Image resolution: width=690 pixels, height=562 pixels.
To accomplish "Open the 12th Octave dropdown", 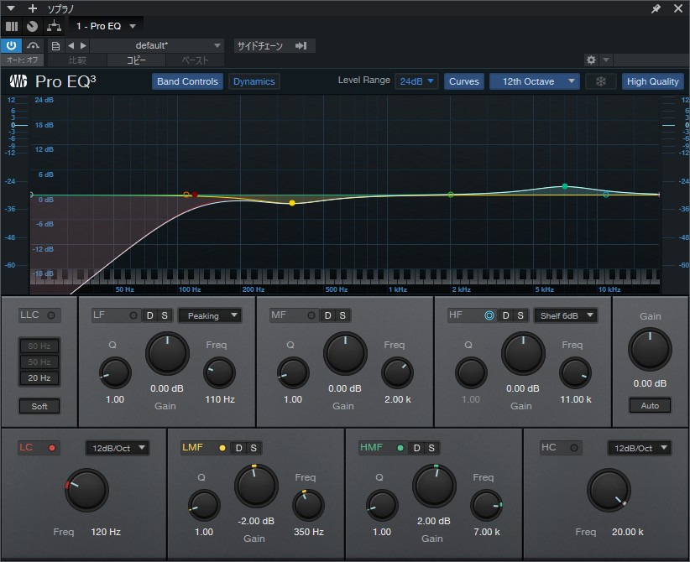I will tap(534, 81).
